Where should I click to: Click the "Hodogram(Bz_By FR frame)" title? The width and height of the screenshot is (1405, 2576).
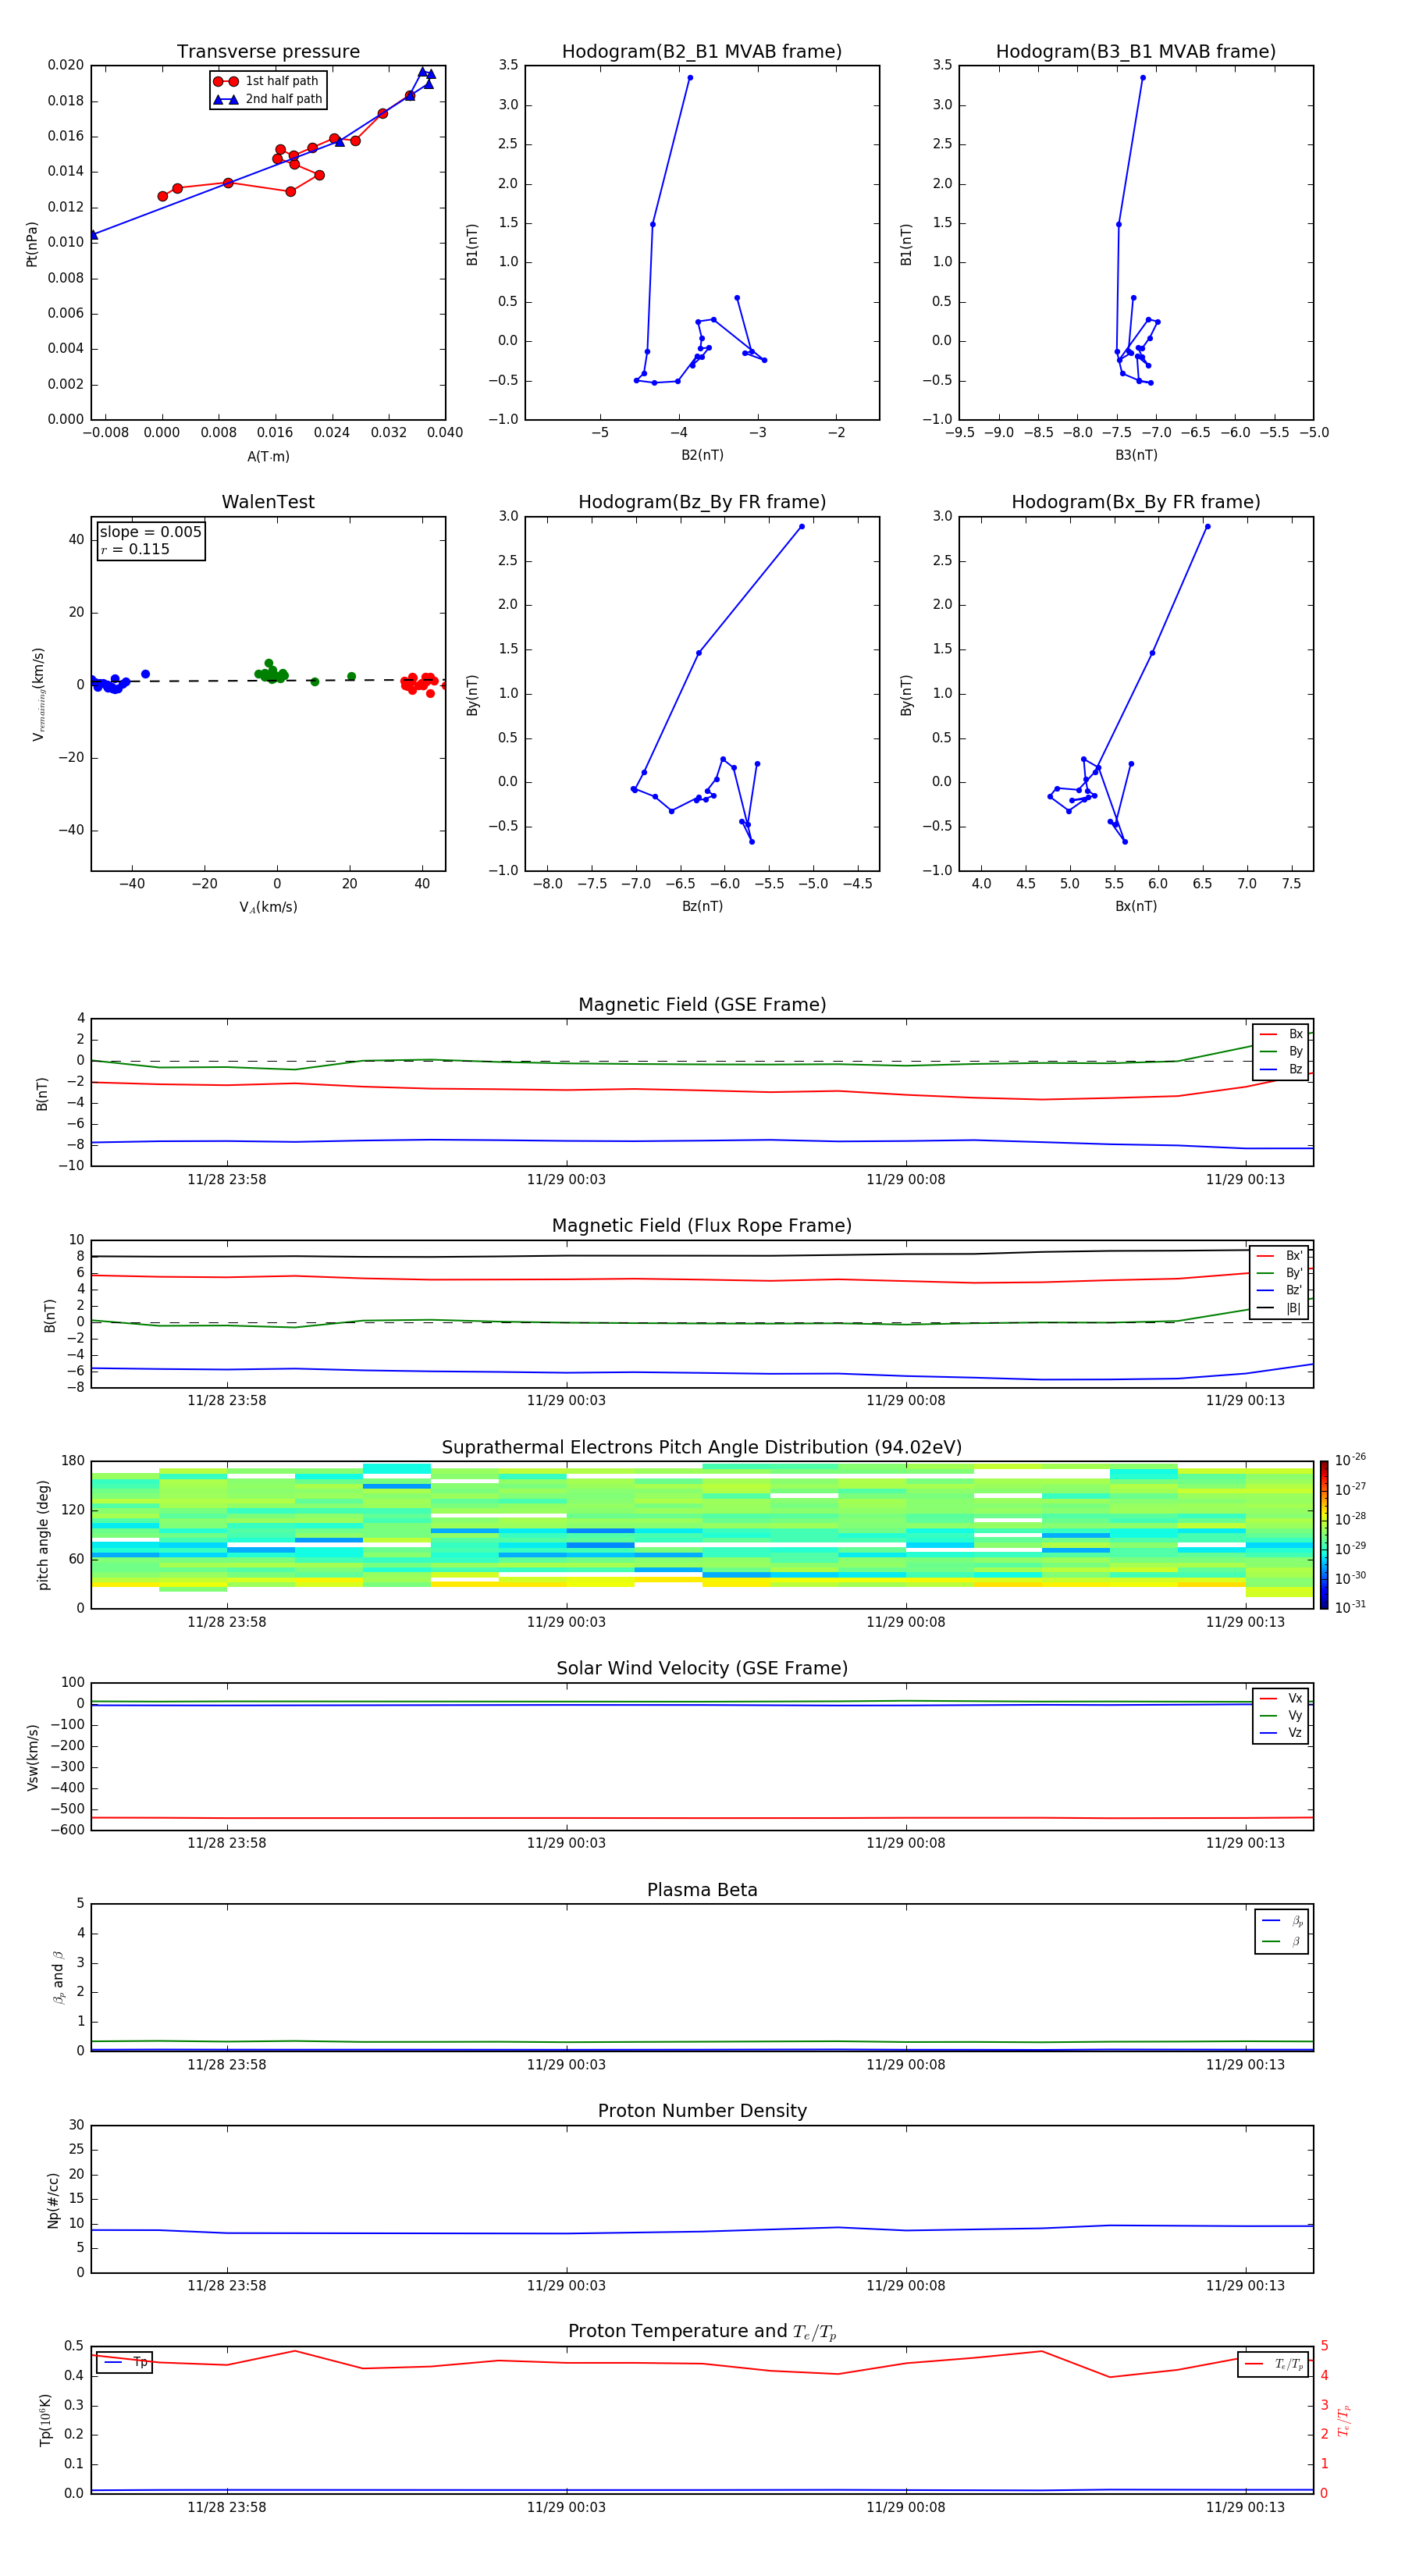pos(702,502)
